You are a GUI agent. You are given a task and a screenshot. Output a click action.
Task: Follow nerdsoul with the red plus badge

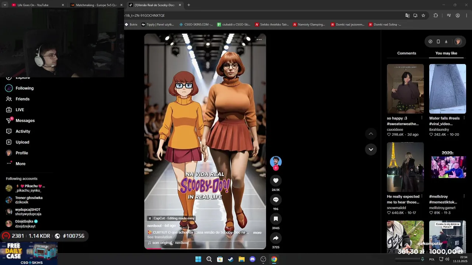[276, 168]
